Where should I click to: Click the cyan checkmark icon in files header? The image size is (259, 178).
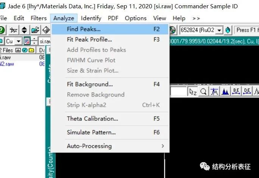(25, 50)
